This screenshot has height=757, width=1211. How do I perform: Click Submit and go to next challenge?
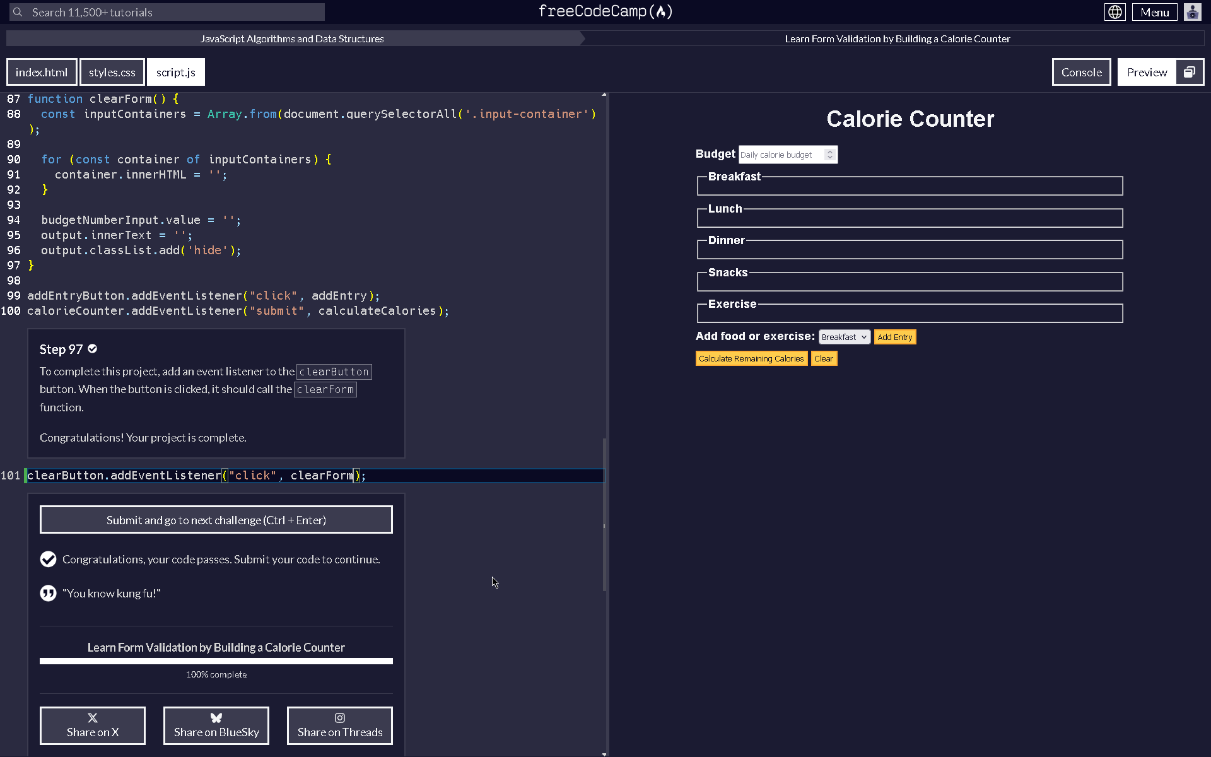pos(215,519)
